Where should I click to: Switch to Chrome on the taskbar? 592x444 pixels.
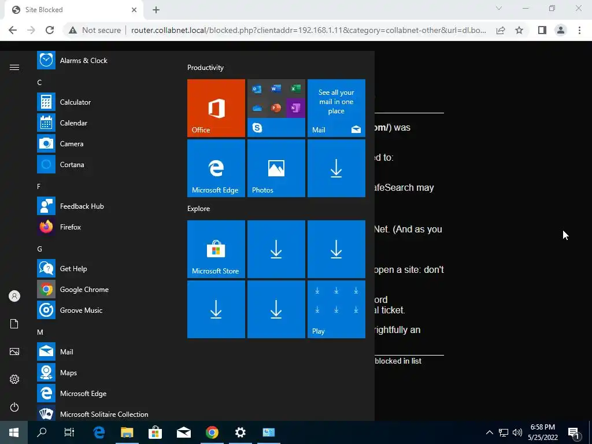(212, 432)
